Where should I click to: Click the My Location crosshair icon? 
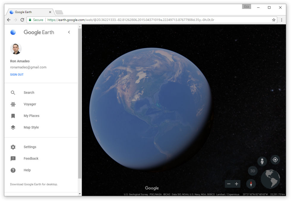point(275,159)
